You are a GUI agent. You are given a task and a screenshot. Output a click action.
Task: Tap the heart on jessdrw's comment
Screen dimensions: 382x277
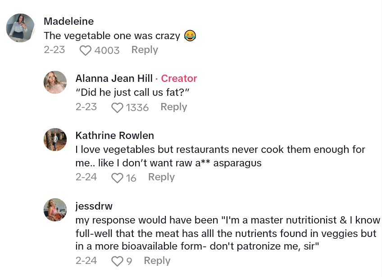tap(117, 261)
